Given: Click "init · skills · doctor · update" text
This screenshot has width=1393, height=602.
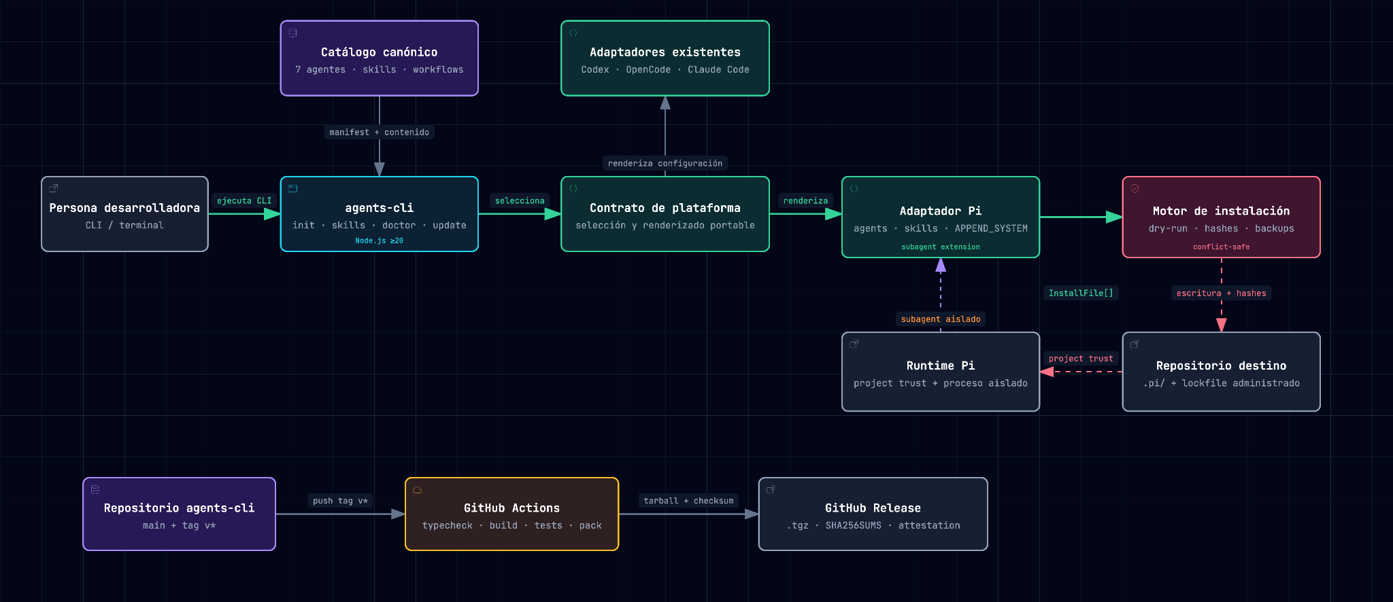Looking at the screenshot, I should pos(380,226).
